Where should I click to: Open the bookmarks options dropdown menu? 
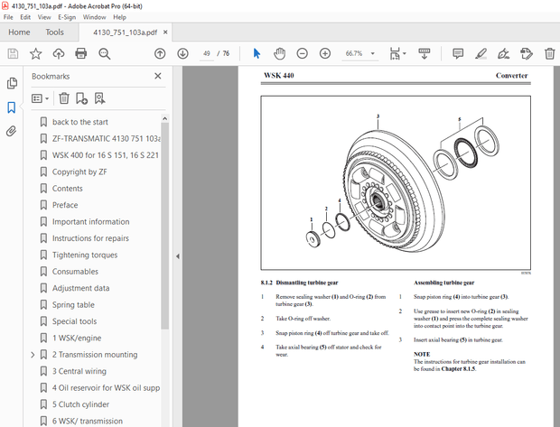coord(40,98)
